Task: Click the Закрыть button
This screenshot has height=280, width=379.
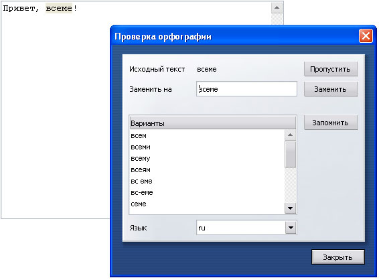Action: pyautogui.click(x=338, y=257)
